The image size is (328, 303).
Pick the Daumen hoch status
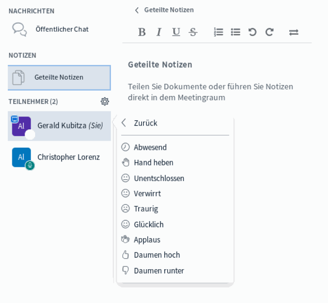156,255
